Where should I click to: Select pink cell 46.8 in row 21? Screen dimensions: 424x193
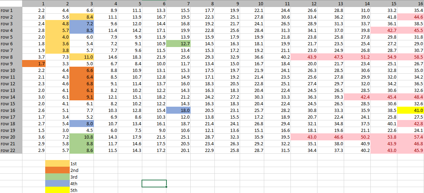coord(411,144)
